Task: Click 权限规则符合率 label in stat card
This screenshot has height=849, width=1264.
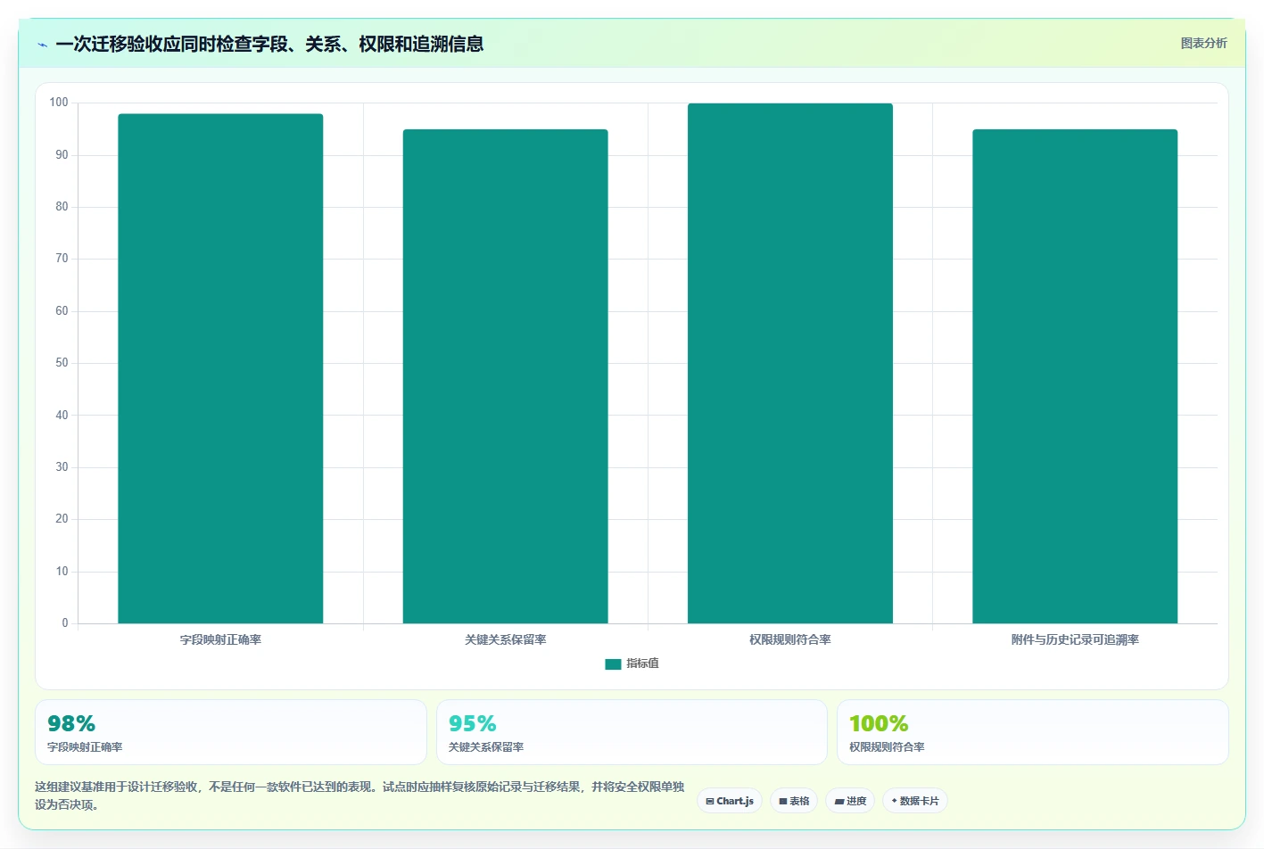Action: click(x=887, y=747)
